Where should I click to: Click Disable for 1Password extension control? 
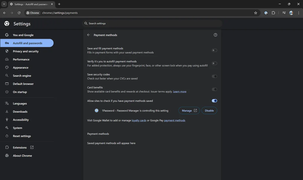(209, 111)
